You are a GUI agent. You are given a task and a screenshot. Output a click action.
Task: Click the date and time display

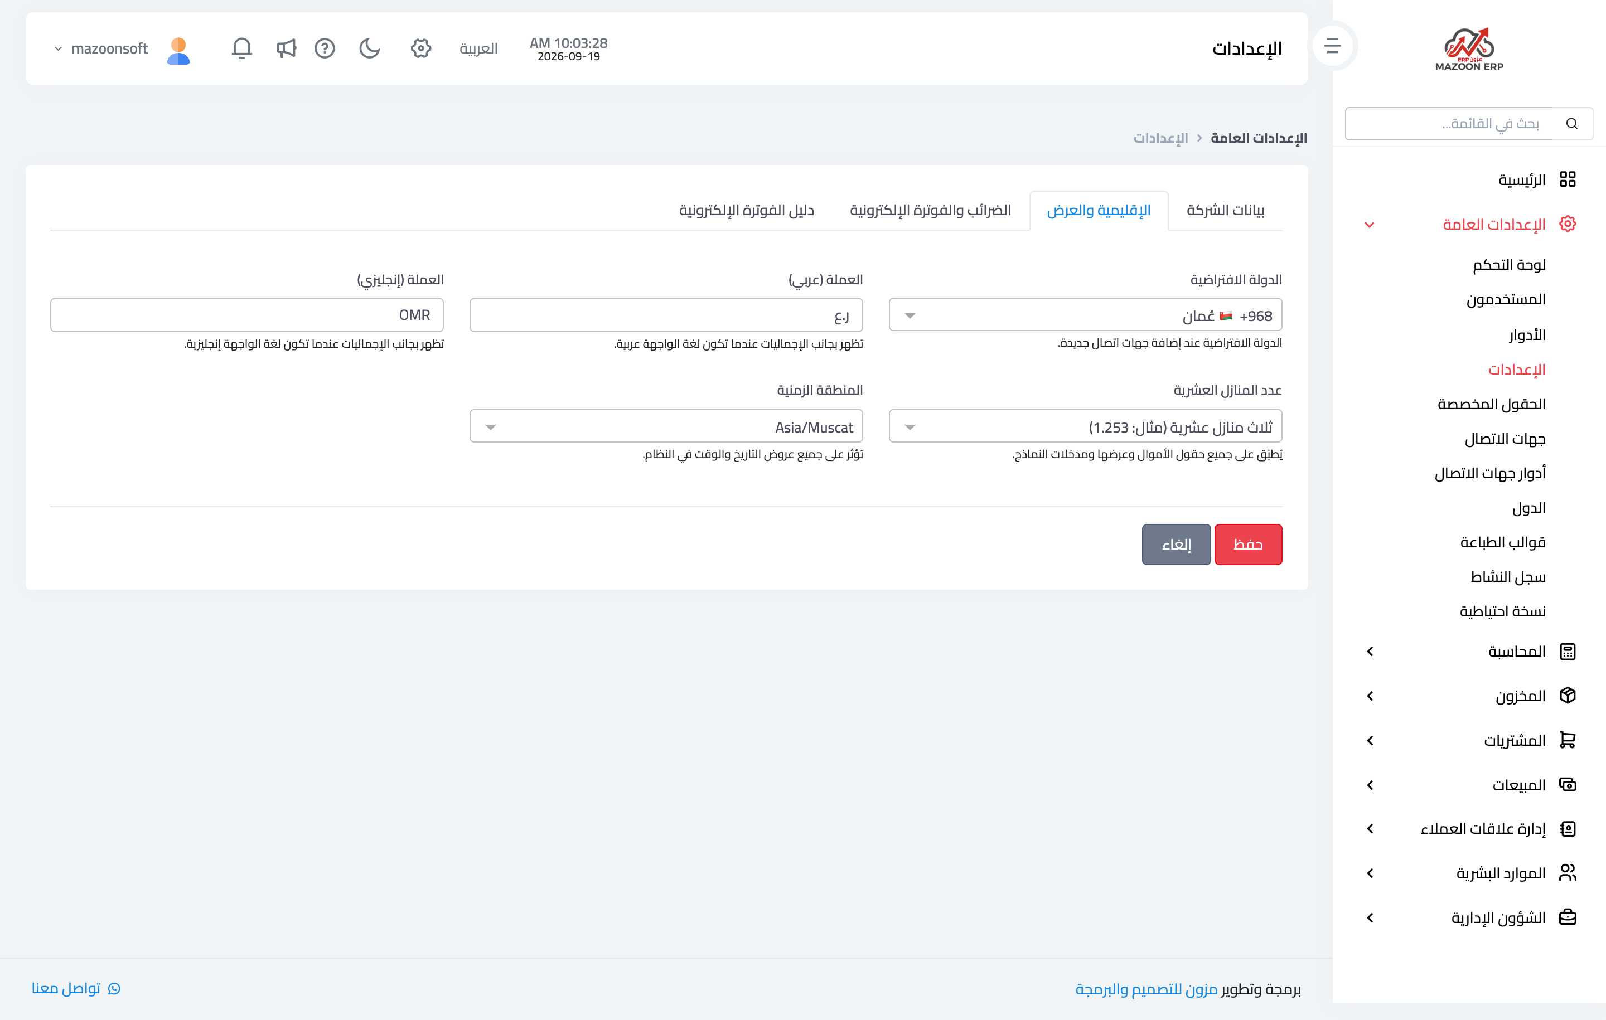[x=568, y=48]
